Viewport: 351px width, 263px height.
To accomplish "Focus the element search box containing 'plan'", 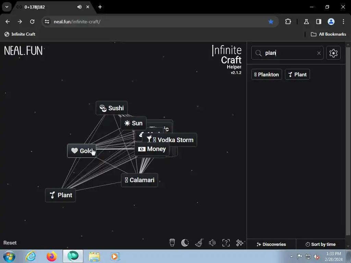I will coord(287,53).
